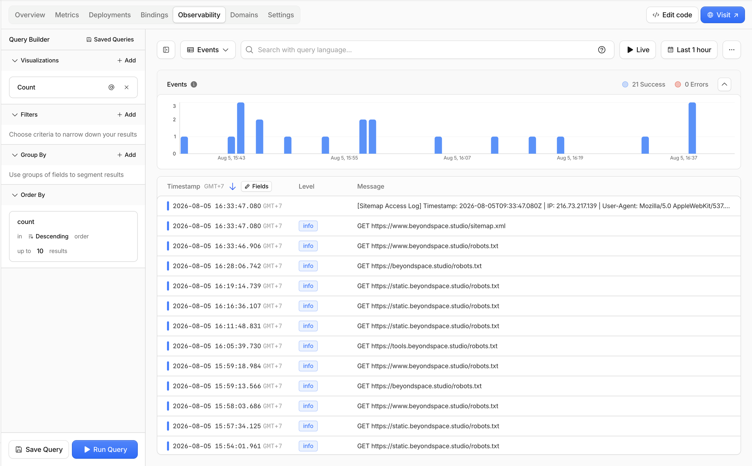Collapse the Events chart panel
The image size is (752, 466).
click(x=724, y=85)
